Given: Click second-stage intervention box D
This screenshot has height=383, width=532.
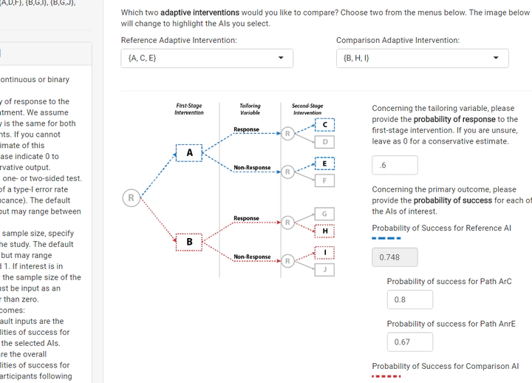Looking at the screenshot, I should point(324,141).
